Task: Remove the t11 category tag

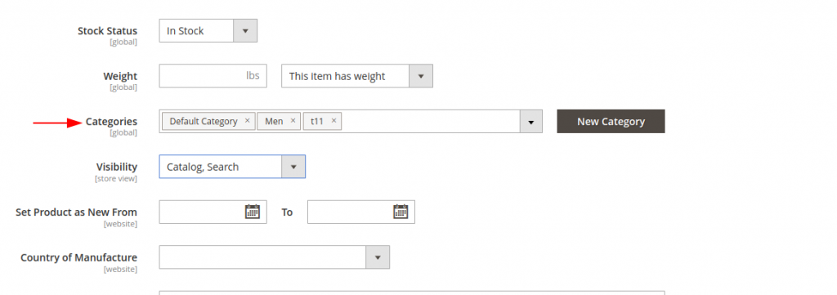Action: 333,121
